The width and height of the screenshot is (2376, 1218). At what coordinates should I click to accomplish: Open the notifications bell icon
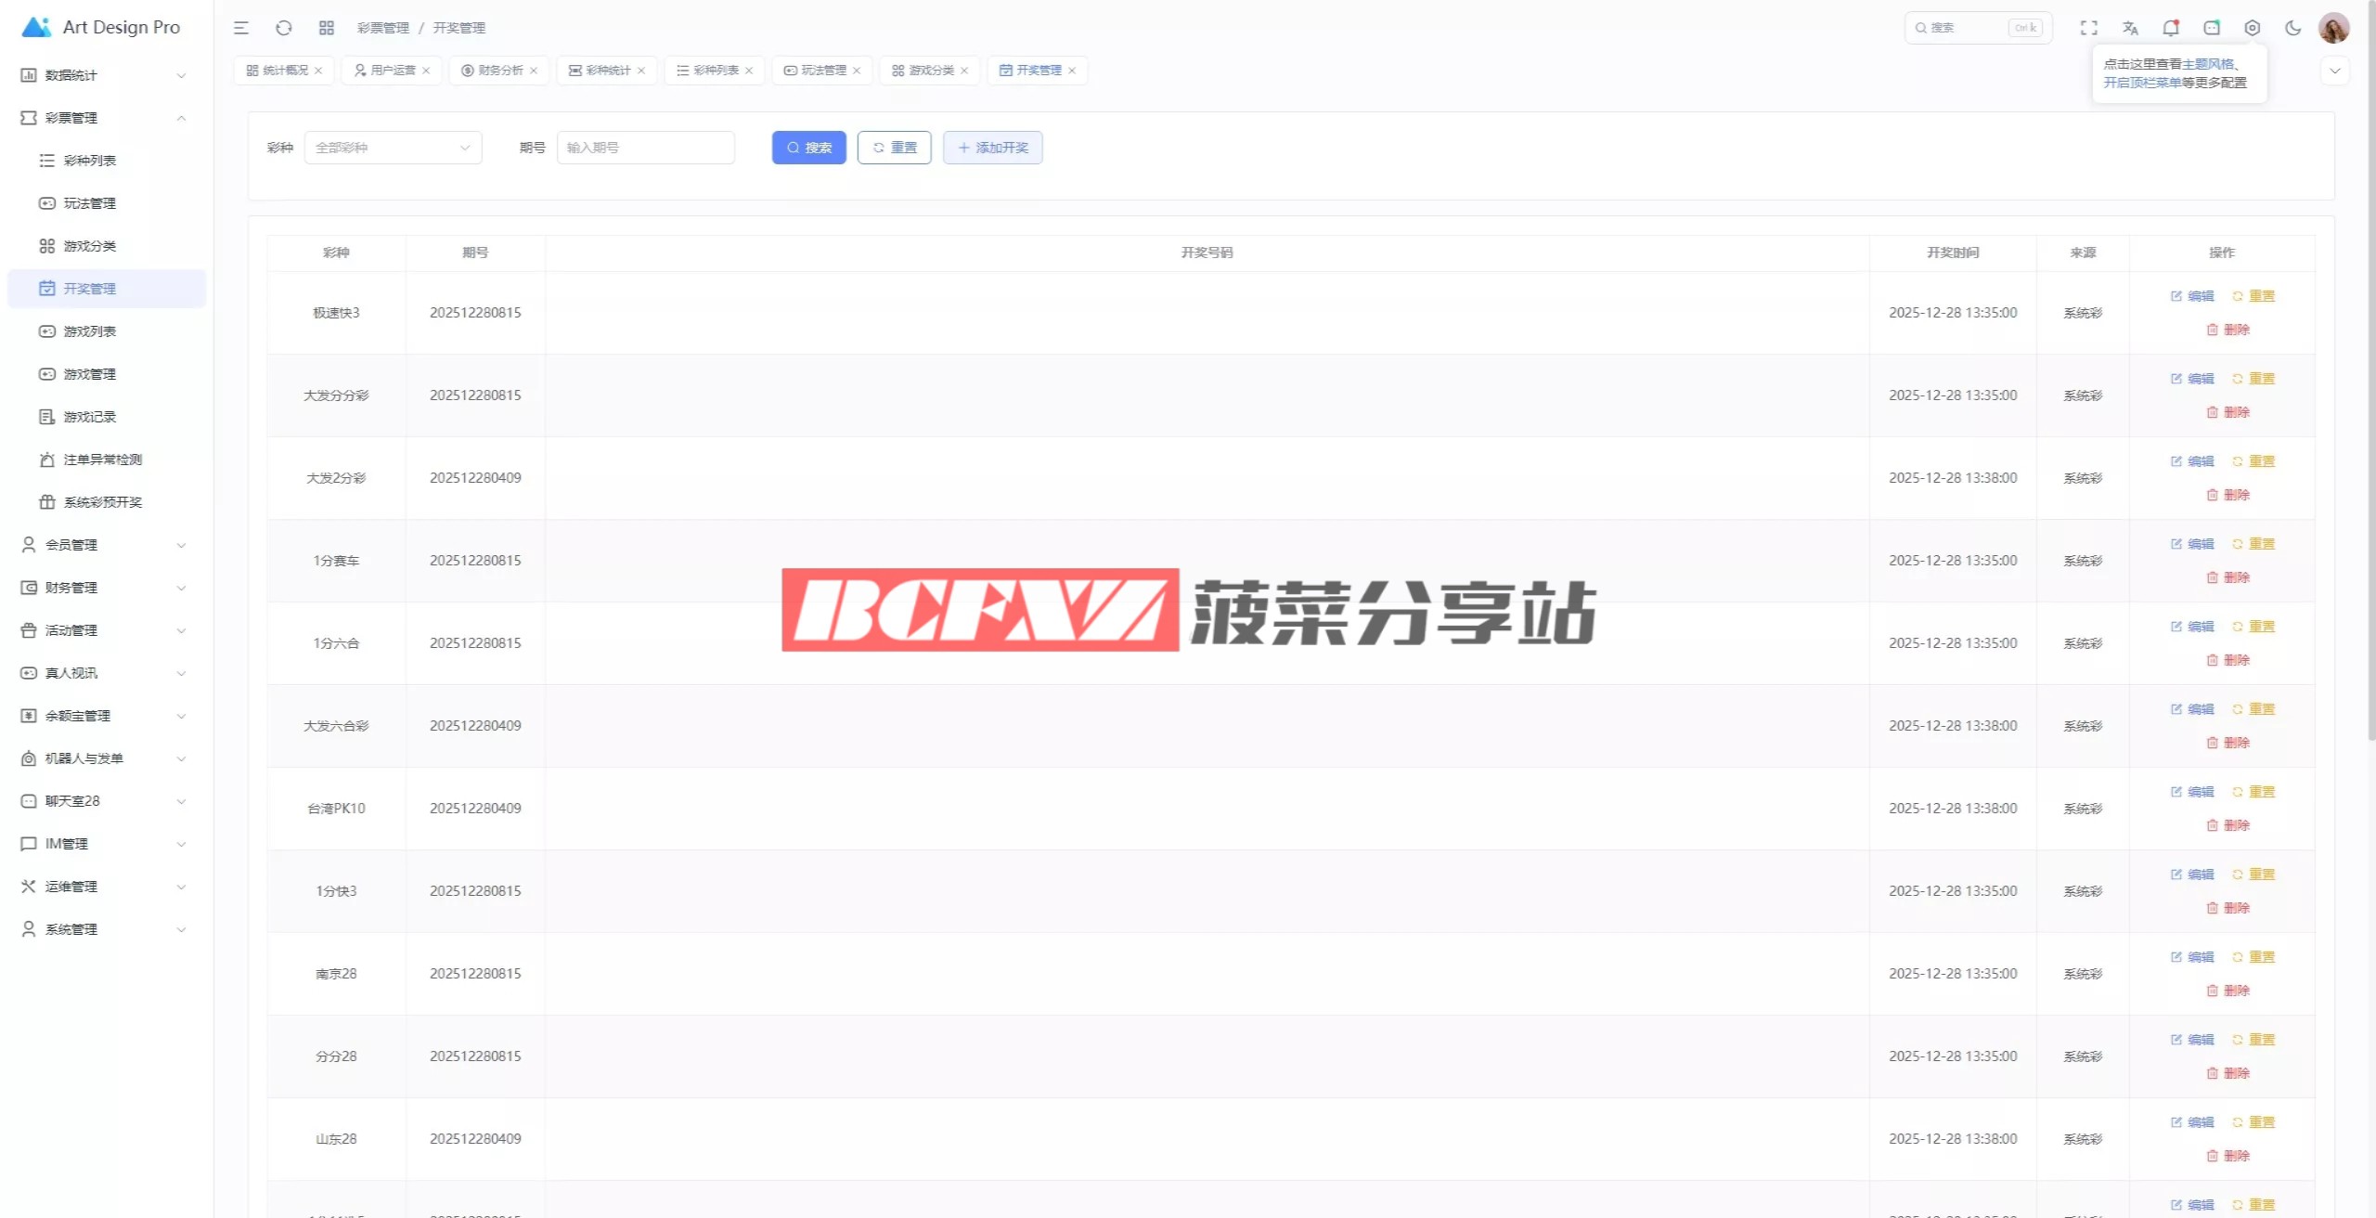[x=2170, y=28]
